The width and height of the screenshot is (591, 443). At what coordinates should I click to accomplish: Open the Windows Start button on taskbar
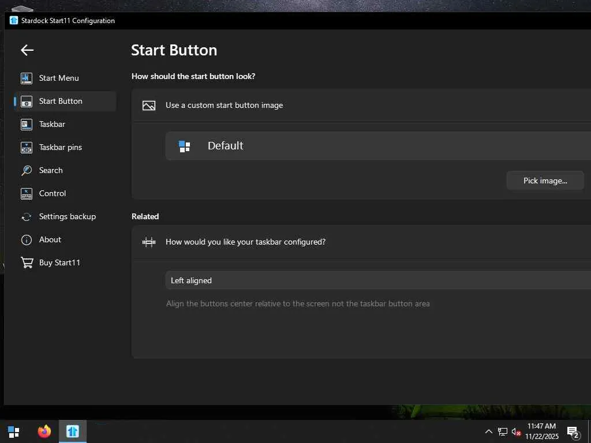click(x=14, y=431)
